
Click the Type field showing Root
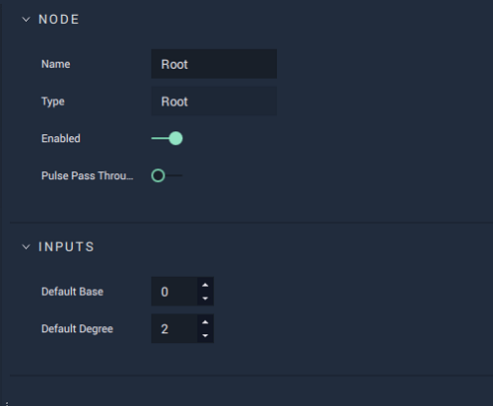(214, 101)
